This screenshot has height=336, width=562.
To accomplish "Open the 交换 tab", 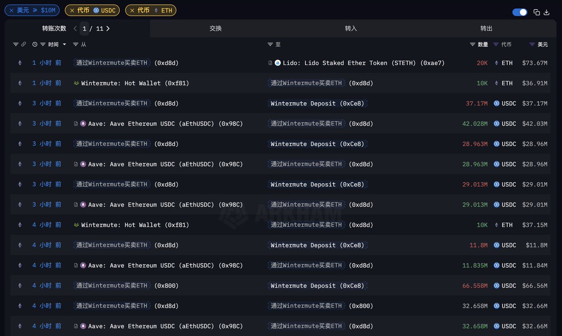I will click(x=215, y=29).
